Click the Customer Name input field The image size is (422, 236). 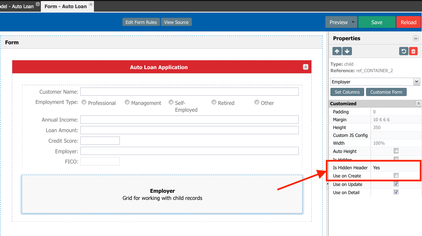(189, 92)
